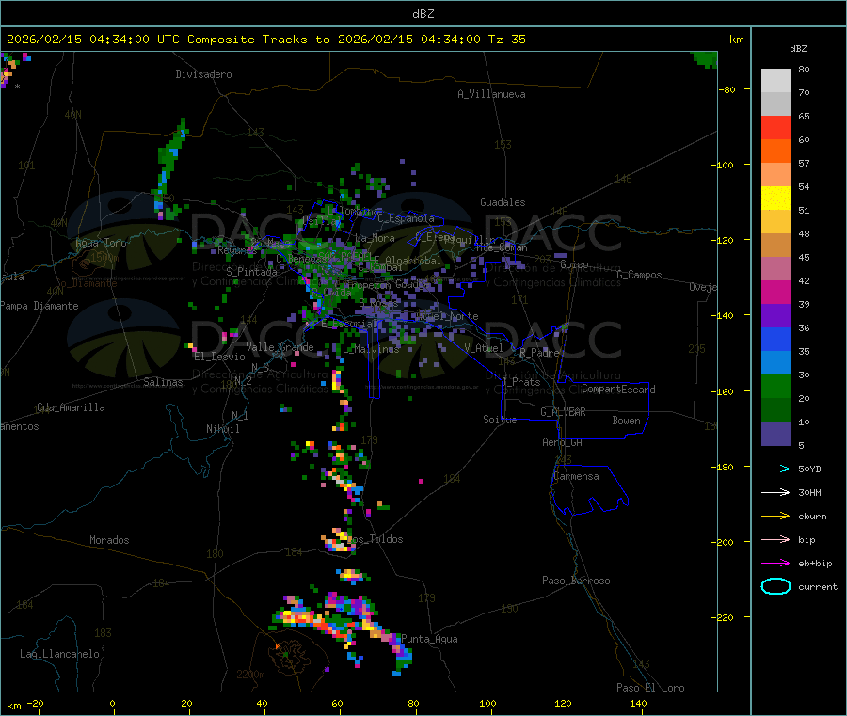
Task: Click the 'Lag.Llancanelo' map label
Action: click(59, 654)
